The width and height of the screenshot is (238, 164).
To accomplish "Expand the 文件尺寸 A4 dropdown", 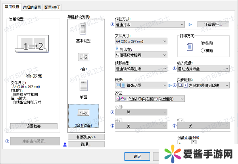I will coord(141,41).
